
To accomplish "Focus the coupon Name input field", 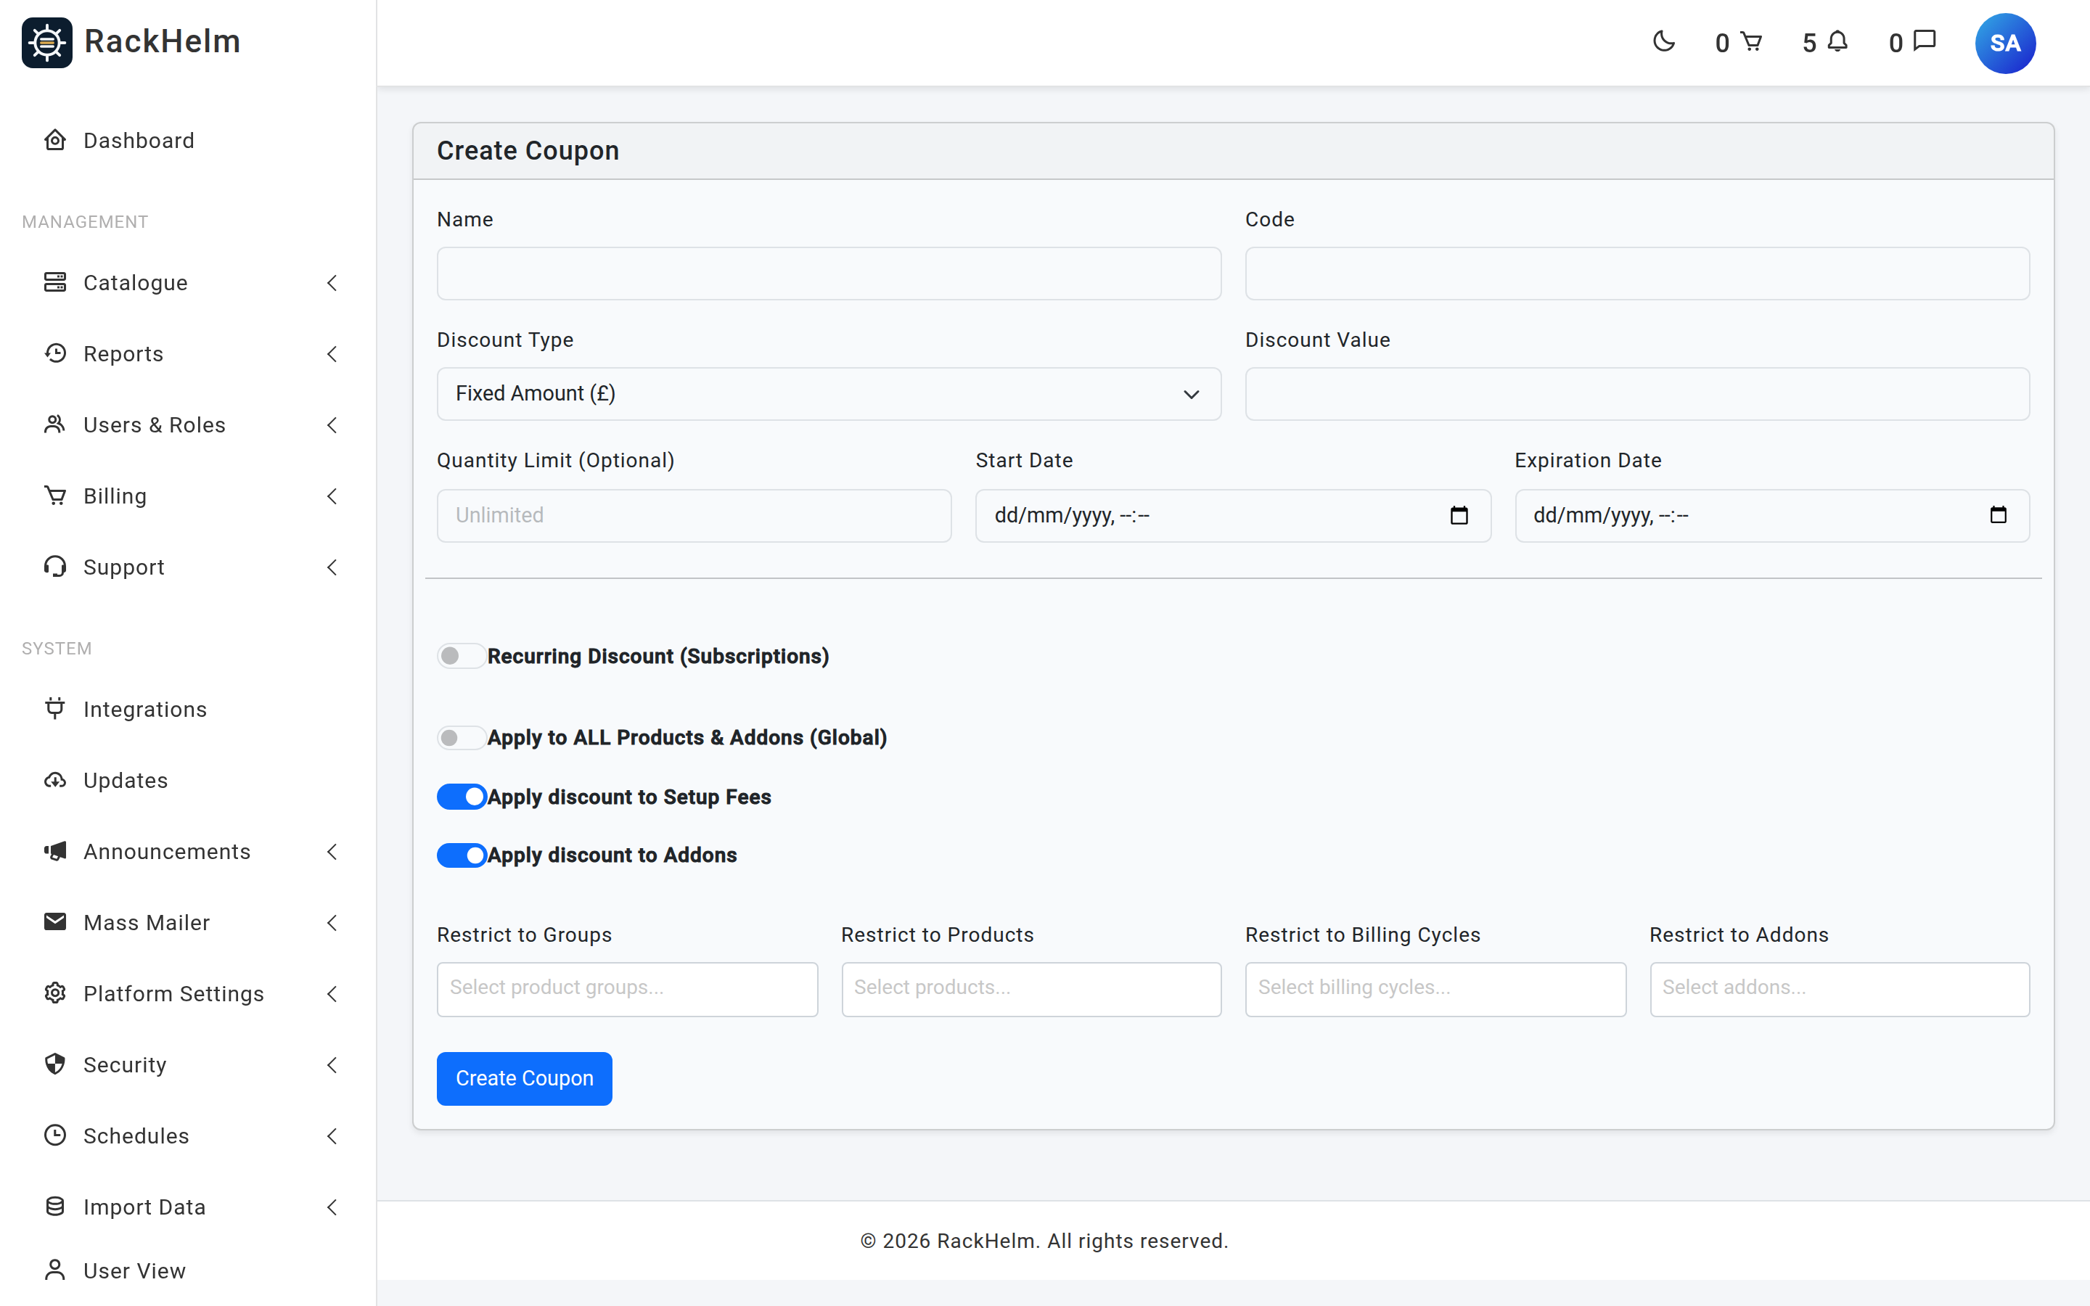I will click(829, 274).
